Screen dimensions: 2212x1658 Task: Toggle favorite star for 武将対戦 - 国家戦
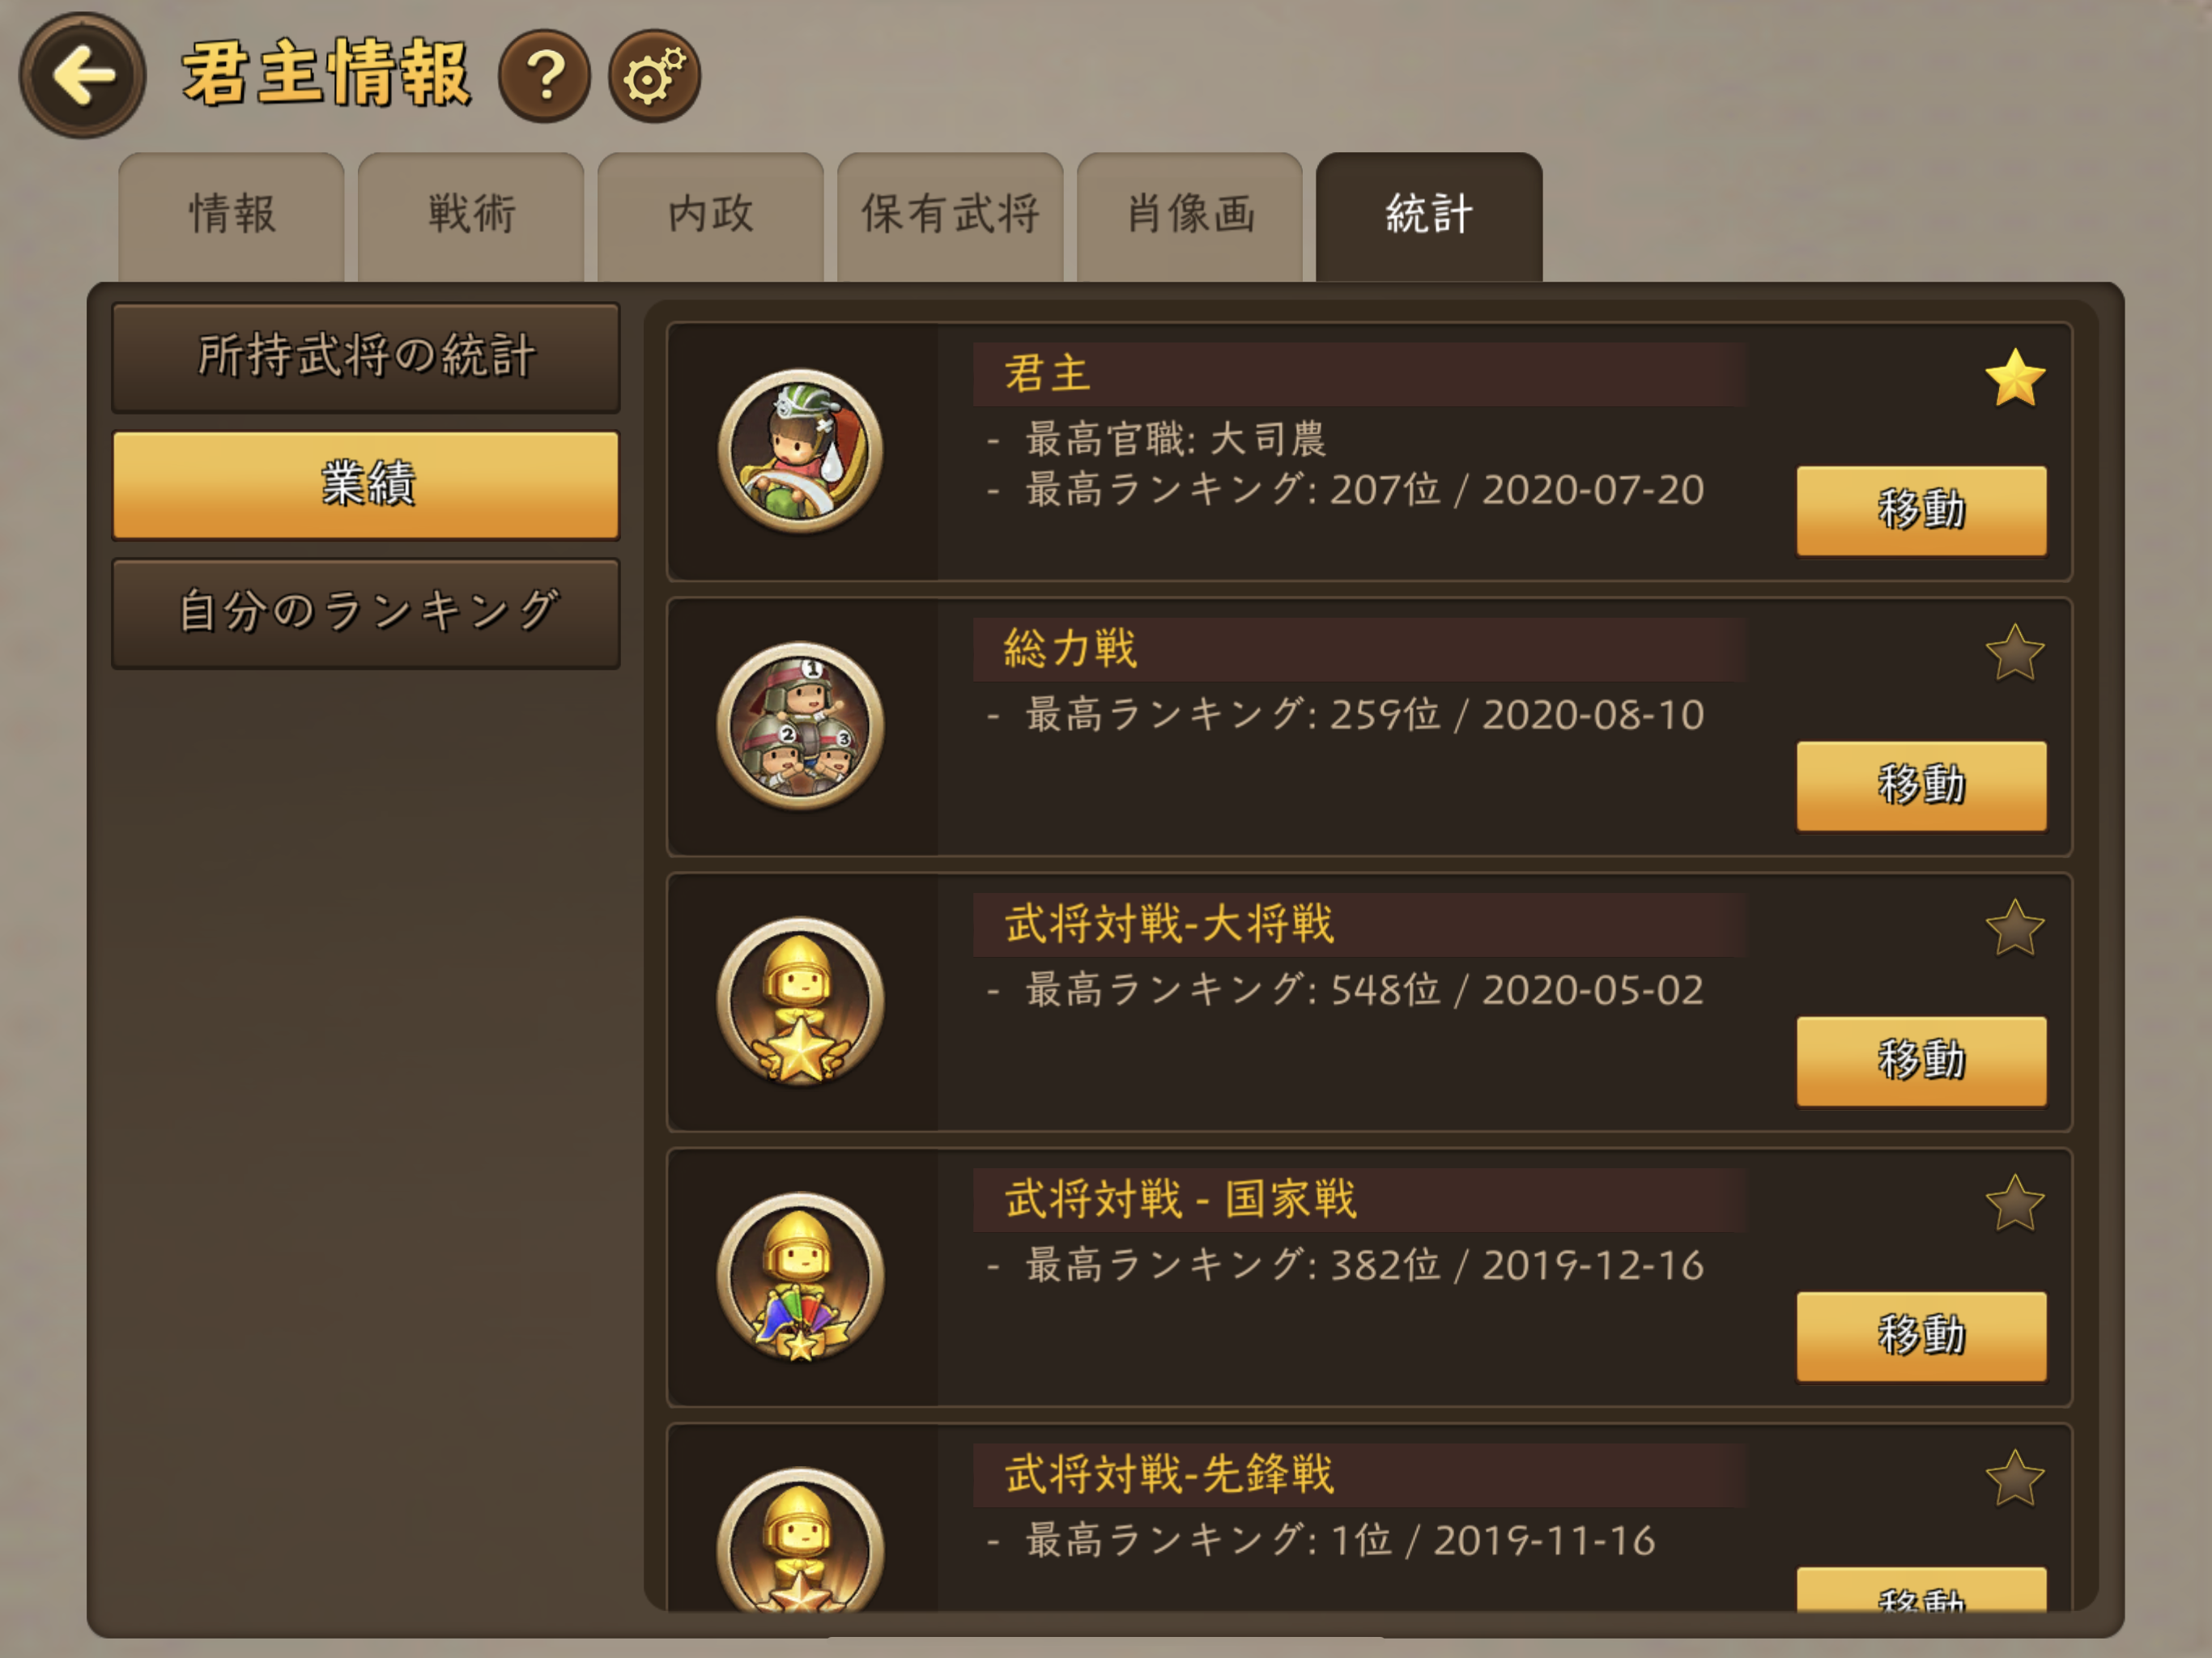2014,1203
